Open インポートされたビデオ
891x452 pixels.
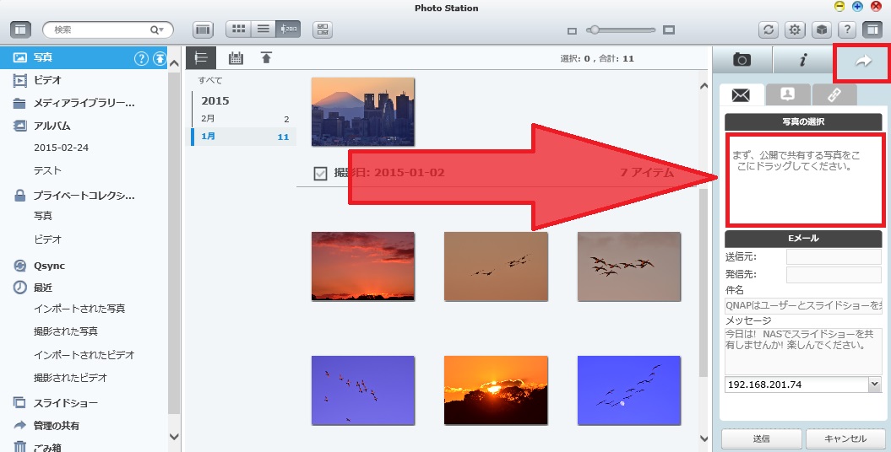point(84,355)
